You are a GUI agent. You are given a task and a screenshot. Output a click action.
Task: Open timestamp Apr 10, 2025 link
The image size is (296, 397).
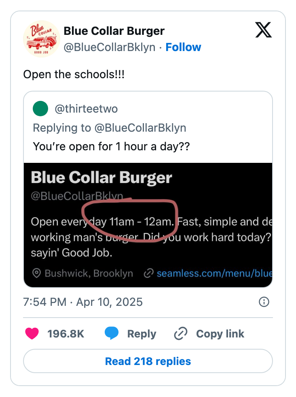click(83, 302)
